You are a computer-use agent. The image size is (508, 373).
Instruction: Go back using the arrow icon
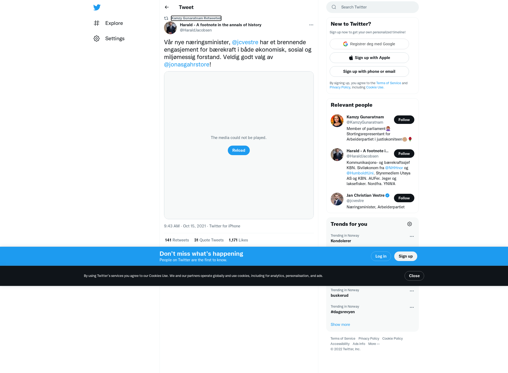pyautogui.click(x=167, y=7)
